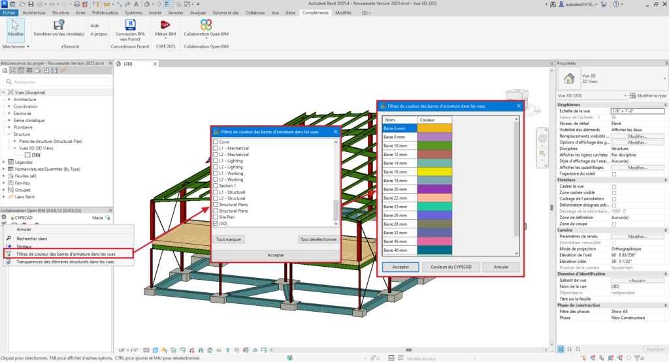Enable Trajectoire du soleil checkbox
Image resolution: width=669 pixels, height=362 pixels.
click(x=614, y=173)
